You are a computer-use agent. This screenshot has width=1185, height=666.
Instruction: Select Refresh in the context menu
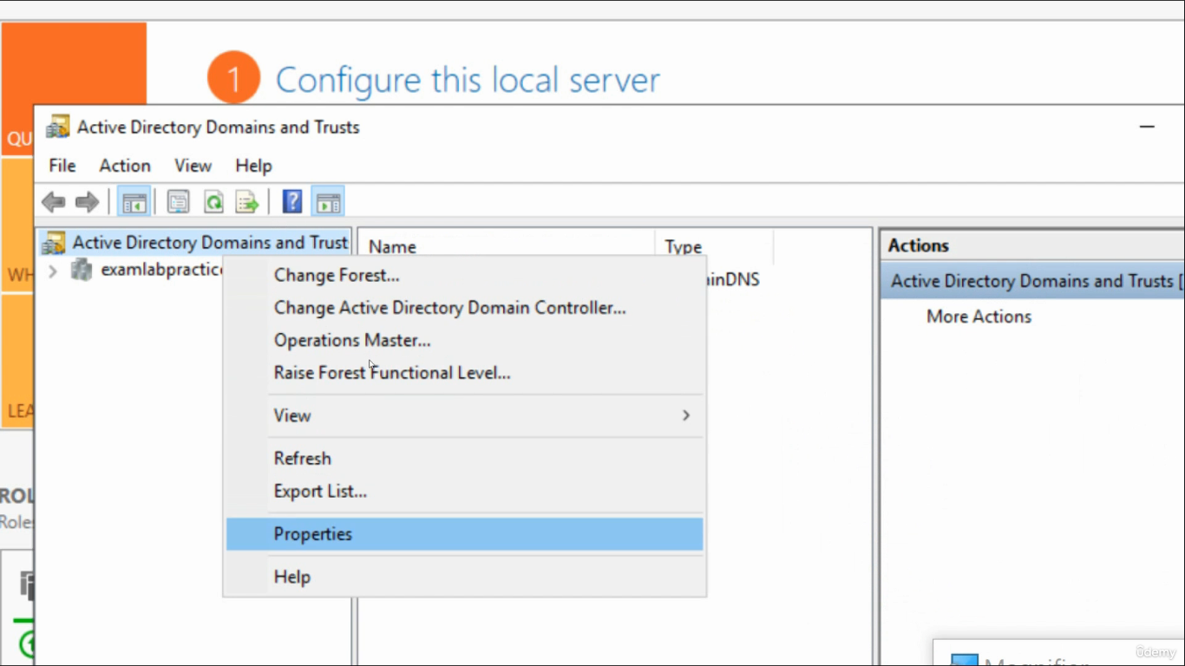click(465, 458)
